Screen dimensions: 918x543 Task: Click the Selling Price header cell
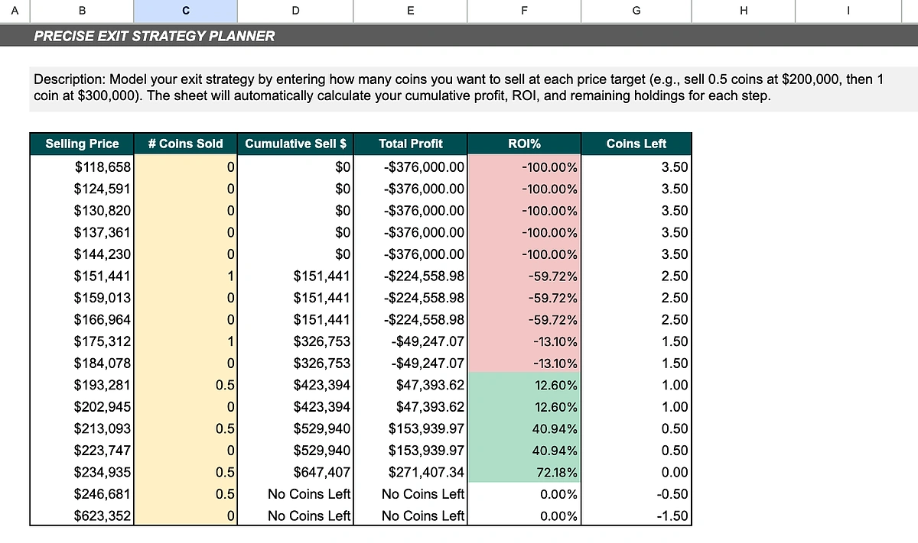click(x=82, y=144)
